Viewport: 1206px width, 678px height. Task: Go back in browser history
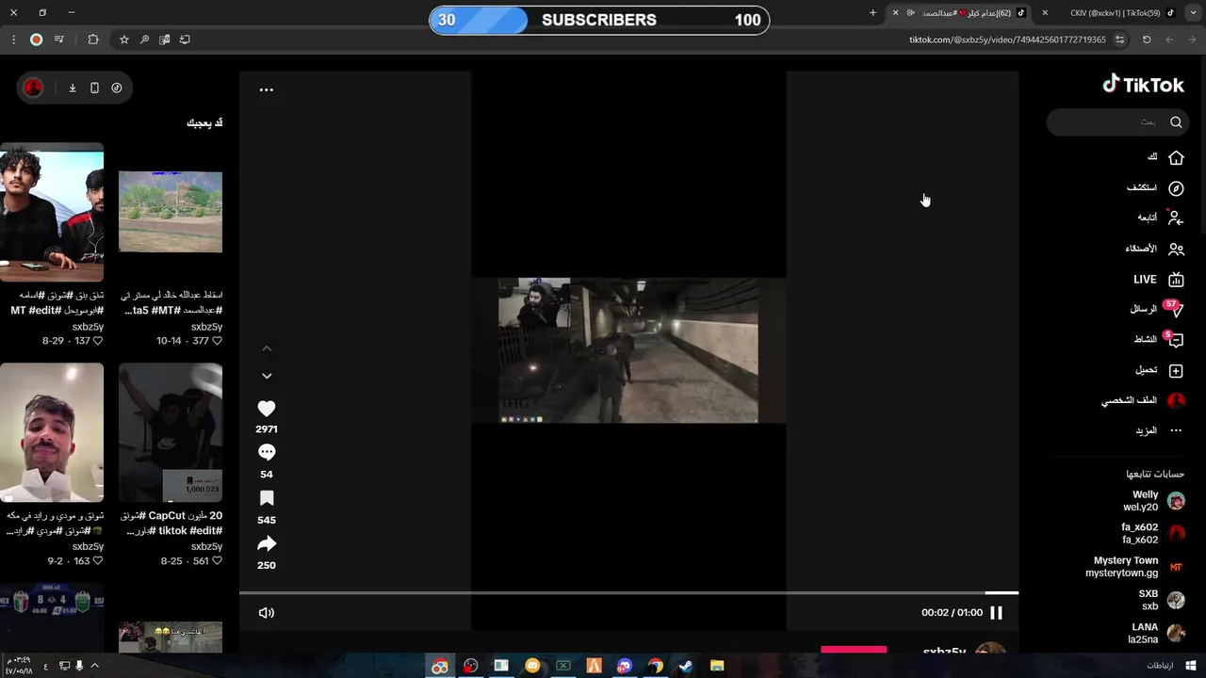pyautogui.click(x=1193, y=40)
